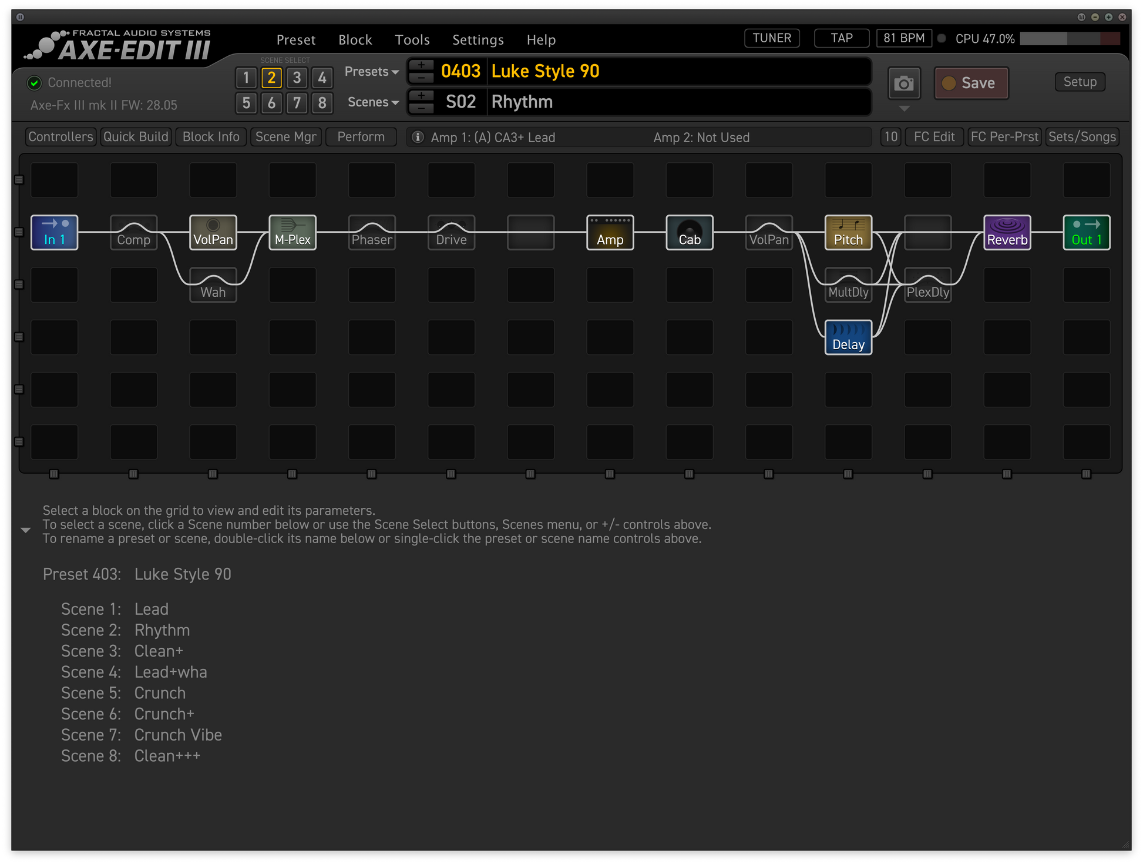
Task: Open the Settings menu
Action: click(x=478, y=40)
